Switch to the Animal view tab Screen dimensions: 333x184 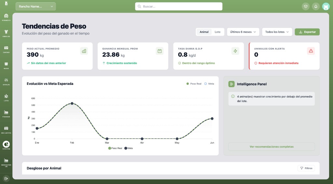pyautogui.click(x=204, y=32)
